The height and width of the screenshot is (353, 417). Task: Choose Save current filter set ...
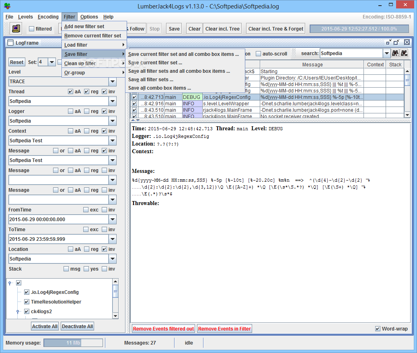(185, 63)
